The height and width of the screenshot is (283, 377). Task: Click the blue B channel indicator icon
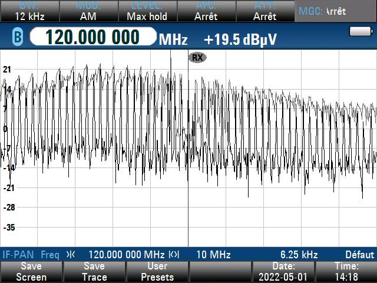pyautogui.click(x=17, y=38)
